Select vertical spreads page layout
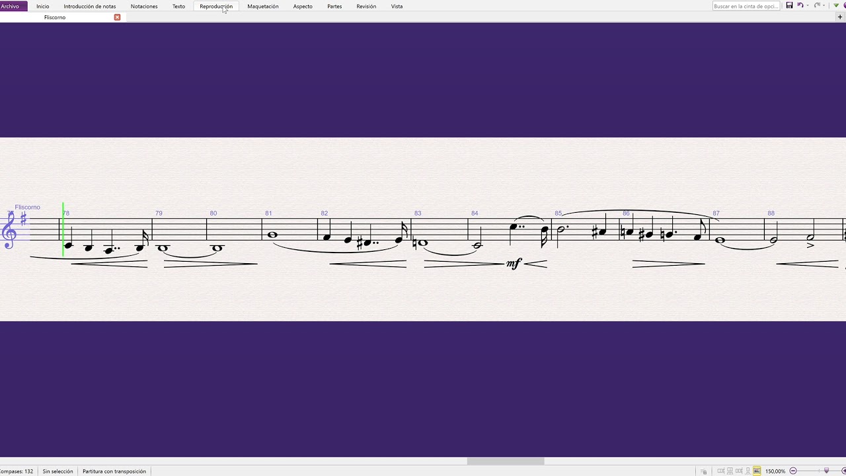Viewport: 846px width, 476px height. click(x=730, y=471)
